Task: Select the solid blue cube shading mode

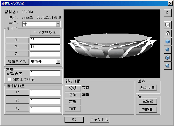Action: click(167, 41)
